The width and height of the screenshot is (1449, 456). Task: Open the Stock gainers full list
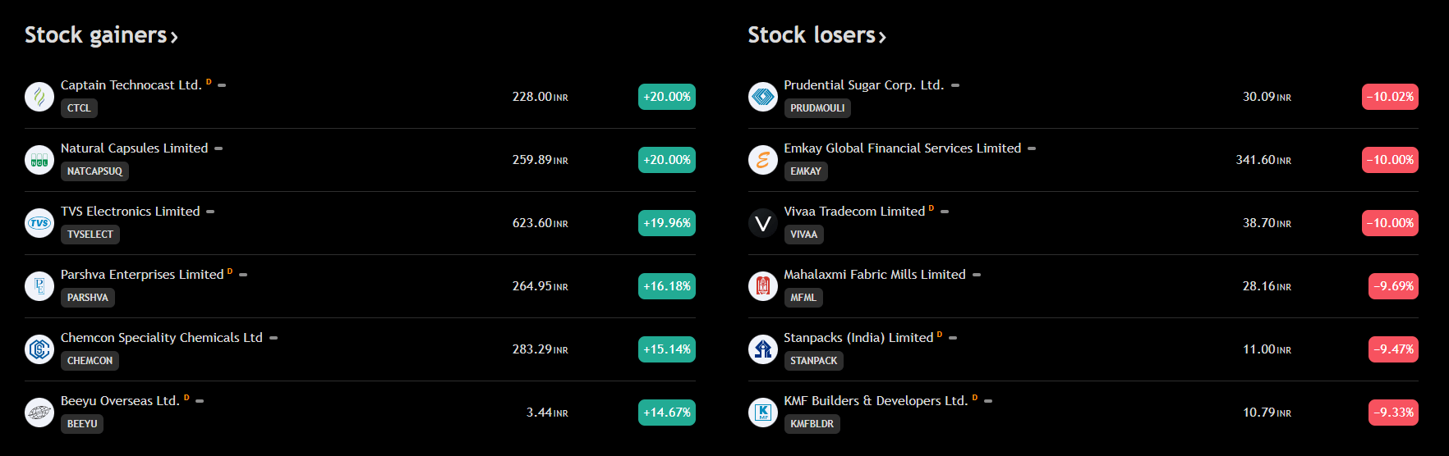(101, 35)
